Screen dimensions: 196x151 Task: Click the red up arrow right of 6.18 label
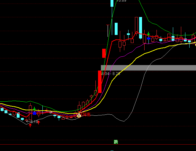[x=39, y=122]
